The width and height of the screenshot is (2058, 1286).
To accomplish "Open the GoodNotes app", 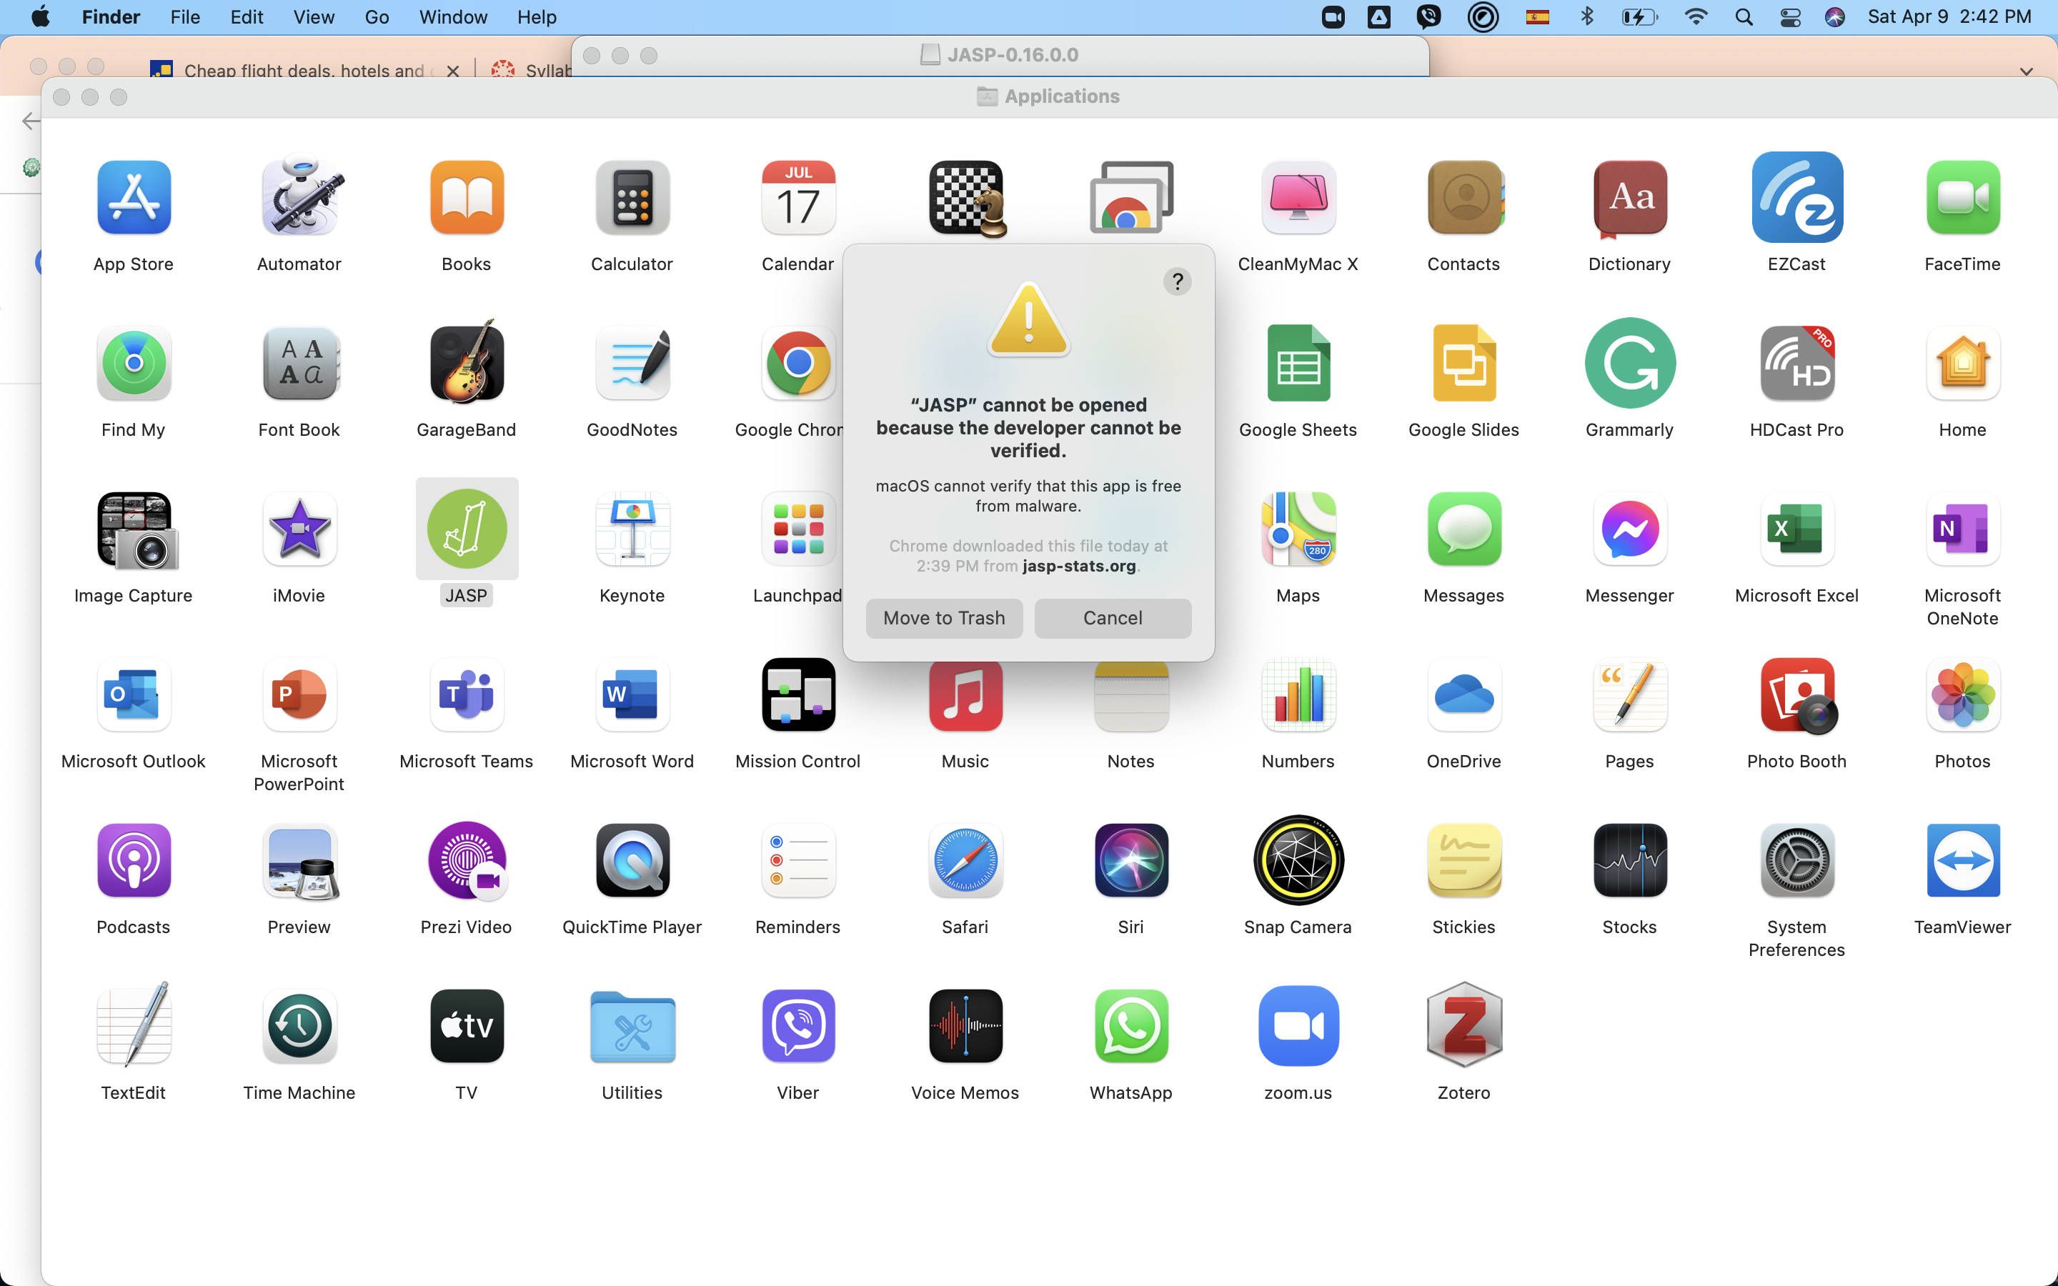I will [x=632, y=363].
